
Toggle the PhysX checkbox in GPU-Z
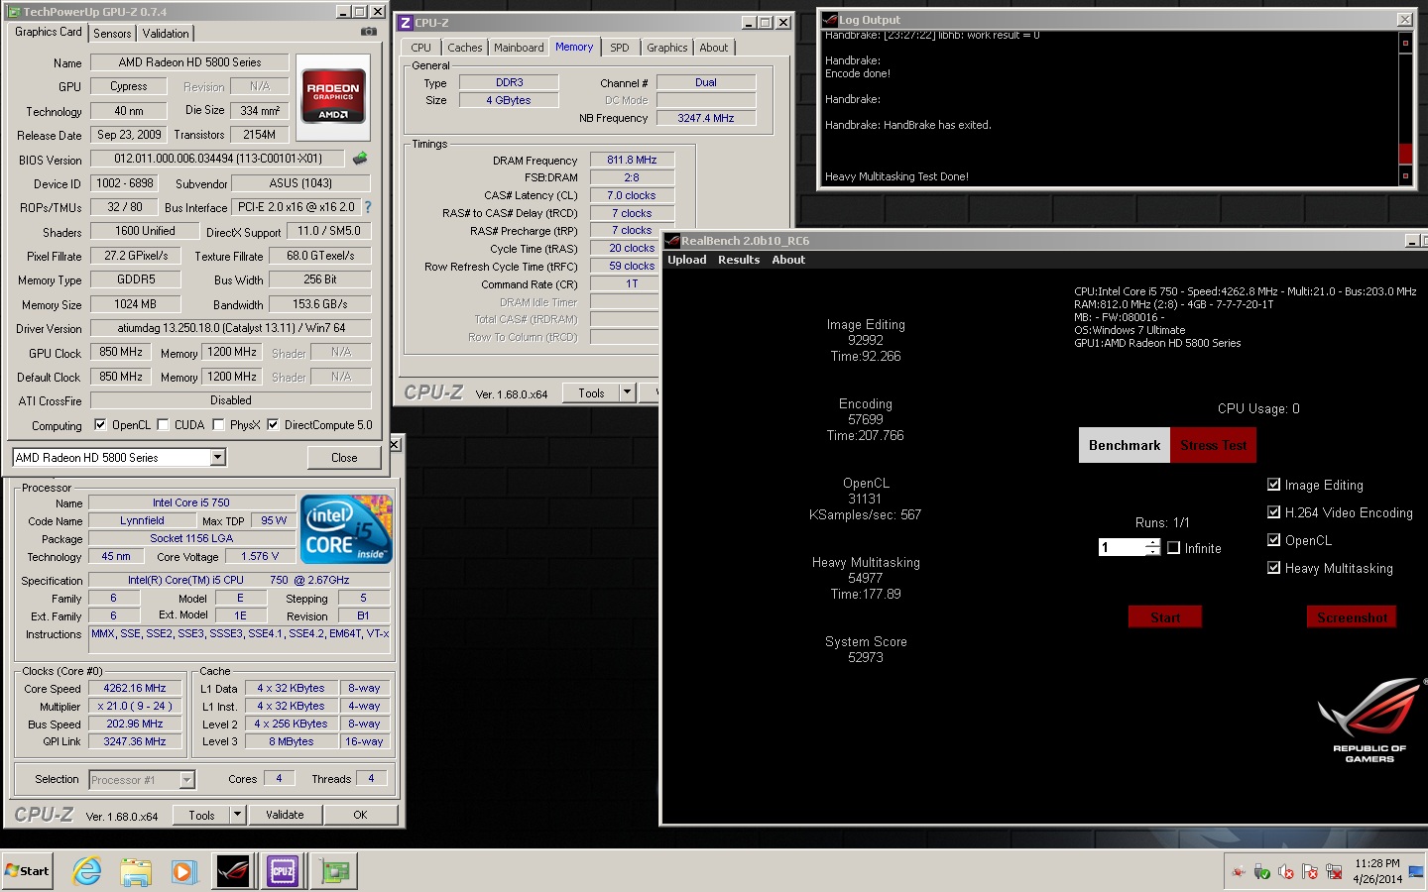pyautogui.click(x=218, y=425)
